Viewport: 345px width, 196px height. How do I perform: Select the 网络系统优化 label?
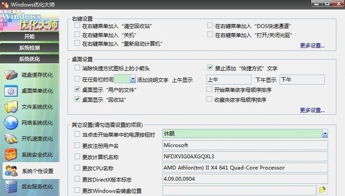[x=37, y=122]
